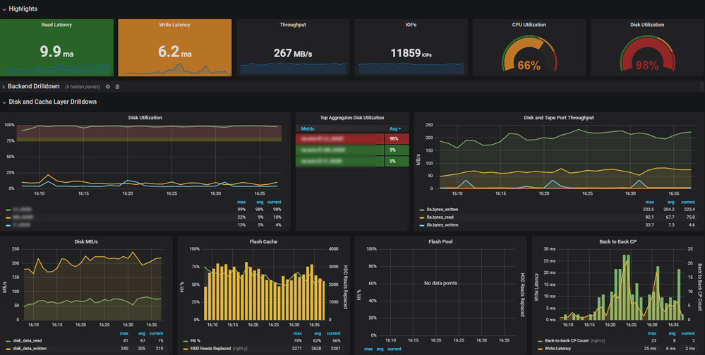Image resolution: width=705 pixels, height=355 pixels.
Task: Delete the Backend Drilldown row via trash icon
Action: (x=117, y=87)
